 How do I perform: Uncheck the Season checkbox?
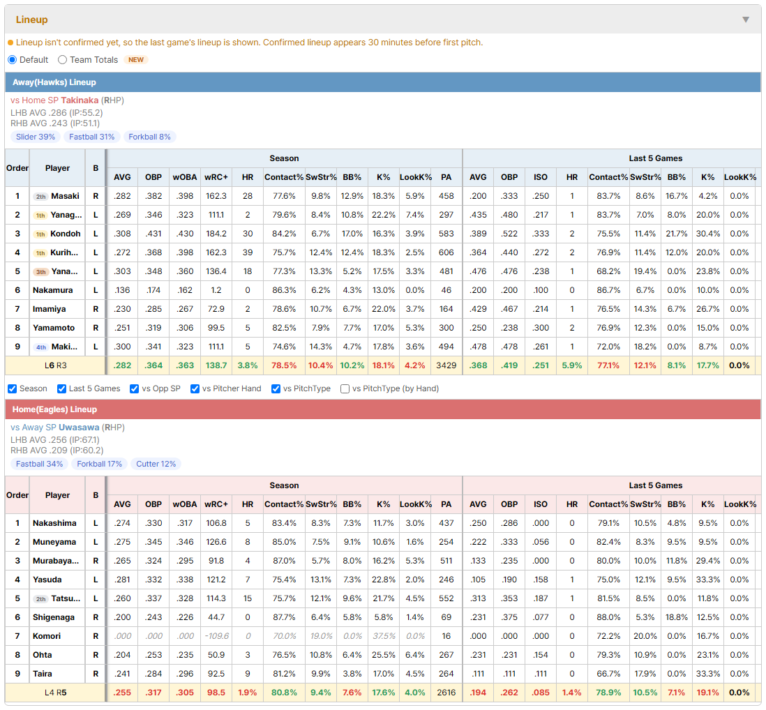(x=13, y=388)
